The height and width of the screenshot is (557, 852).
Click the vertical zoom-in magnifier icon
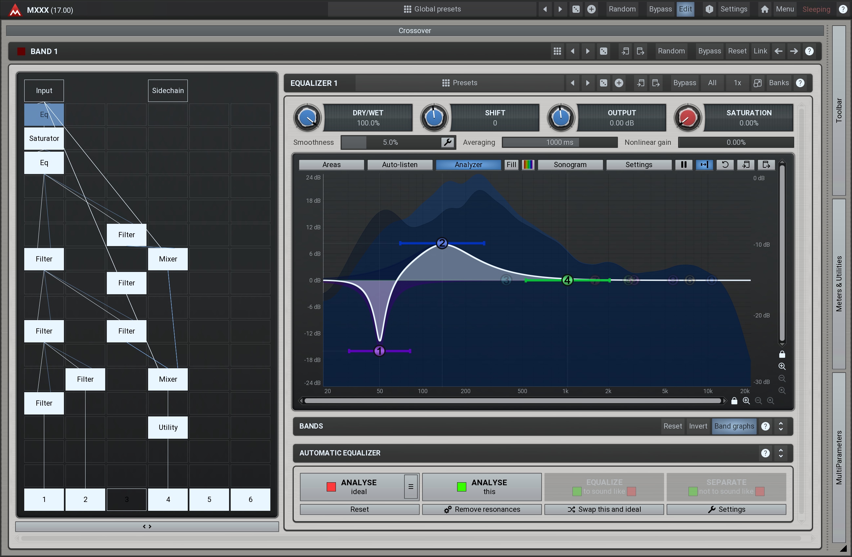tap(782, 366)
